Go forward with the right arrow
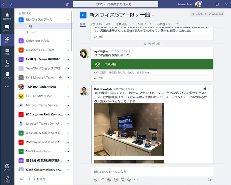This screenshot has height=185, width=231. coord(11,4)
